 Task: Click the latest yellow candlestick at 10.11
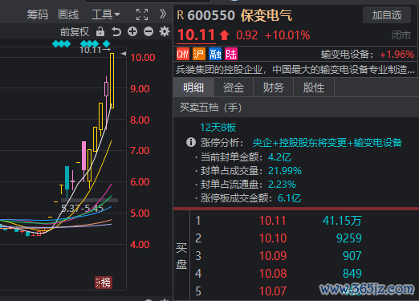[112, 80]
